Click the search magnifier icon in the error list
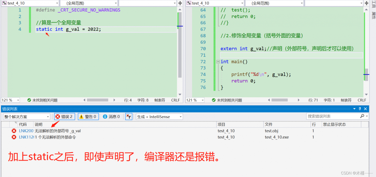The image size is (376, 177). point(362,116)
